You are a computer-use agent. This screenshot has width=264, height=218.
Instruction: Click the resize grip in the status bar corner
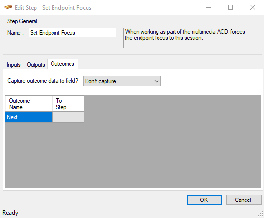point(260,214)
